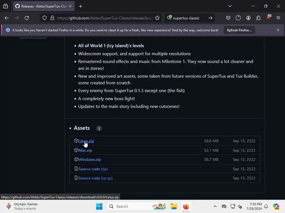
Task: Open the display network tray icon
Action: tap(233, 206)
